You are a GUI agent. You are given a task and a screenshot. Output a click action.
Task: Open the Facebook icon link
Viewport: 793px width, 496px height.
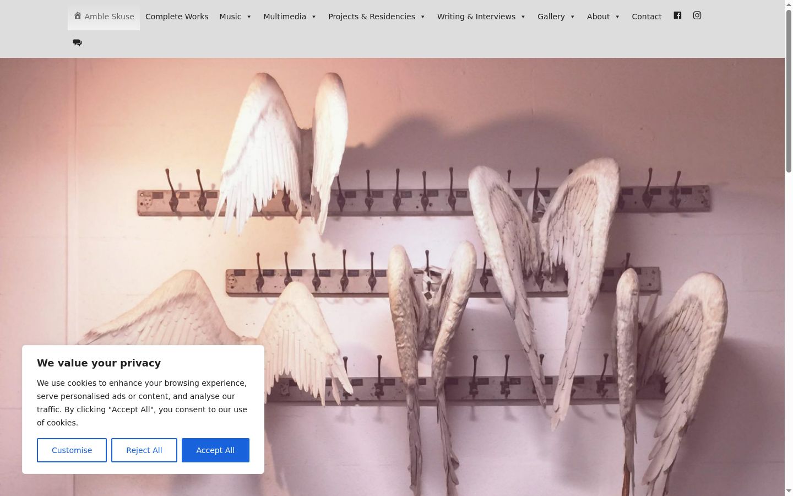(677, 15)
